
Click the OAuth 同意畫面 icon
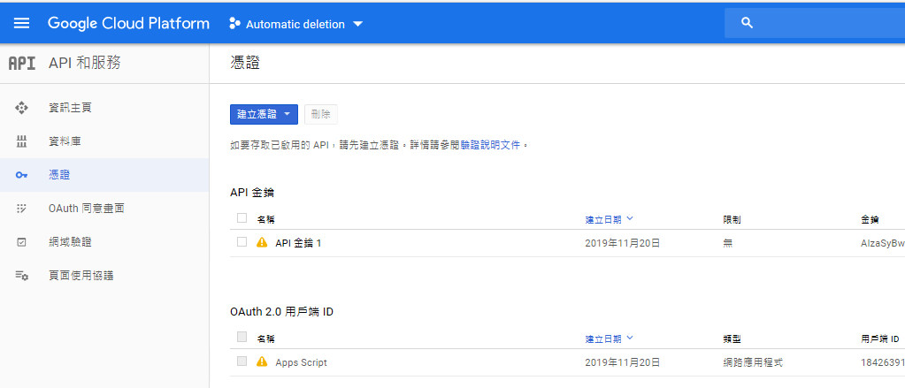coord(21,209)
